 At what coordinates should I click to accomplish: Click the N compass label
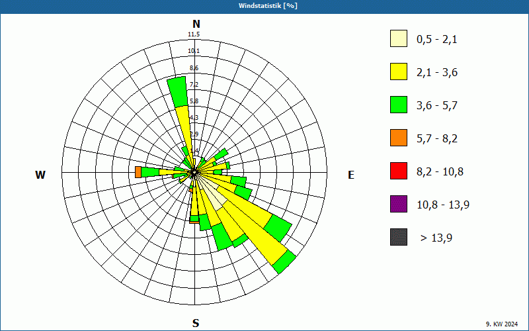coord(196,24)
